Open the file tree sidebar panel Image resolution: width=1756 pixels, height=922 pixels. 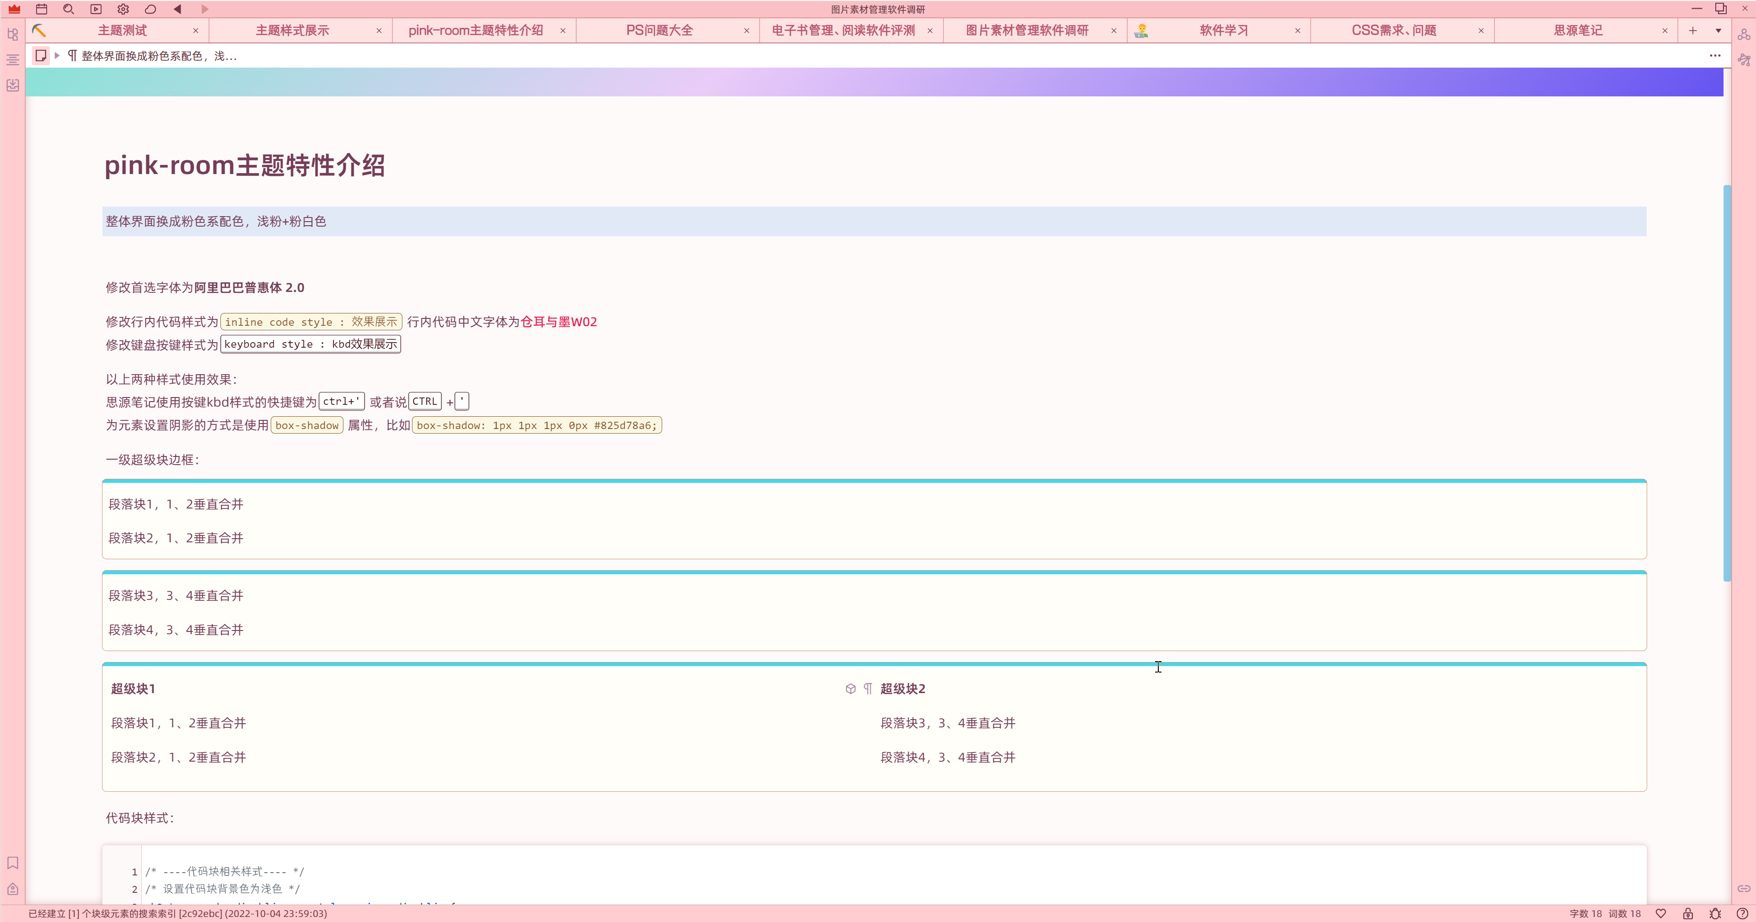[12, 34]
